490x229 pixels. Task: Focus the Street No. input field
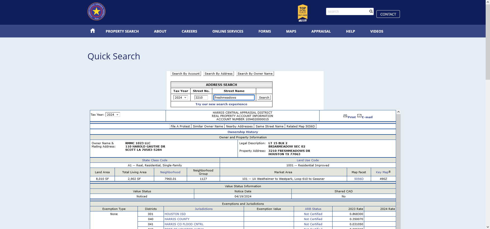point(201,98)
